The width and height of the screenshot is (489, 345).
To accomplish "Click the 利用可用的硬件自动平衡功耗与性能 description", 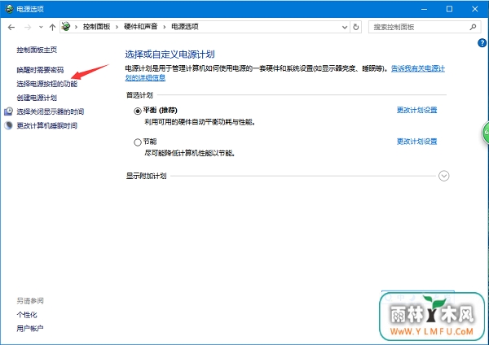I will [200, 122].
